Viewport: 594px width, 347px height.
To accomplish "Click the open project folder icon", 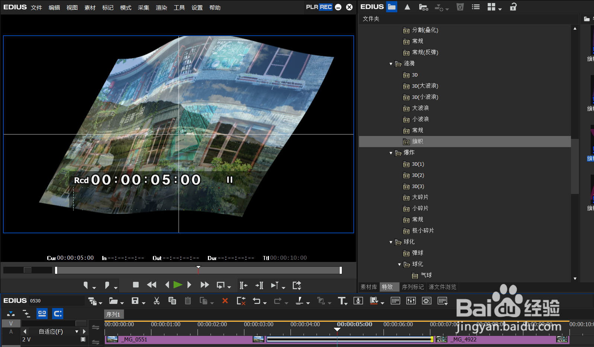I will click(x=113, y=301).
